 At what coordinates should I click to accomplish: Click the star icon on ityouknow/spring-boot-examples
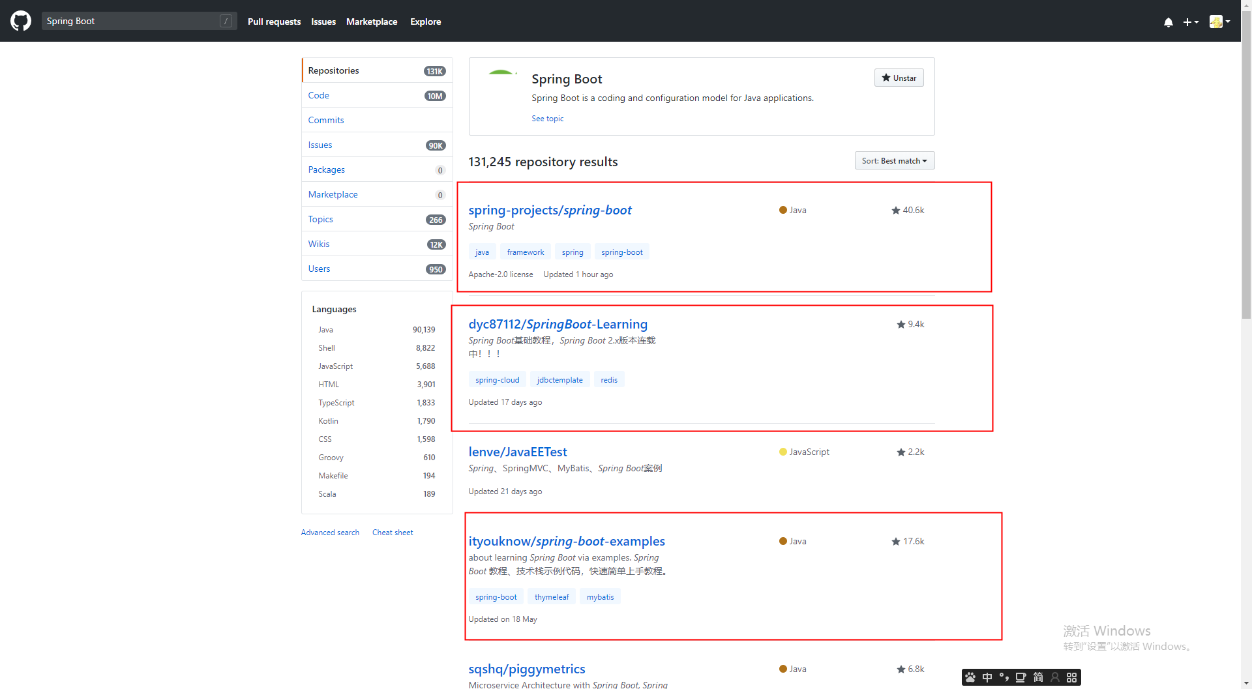pyautogui.click(x=895, y=542)
